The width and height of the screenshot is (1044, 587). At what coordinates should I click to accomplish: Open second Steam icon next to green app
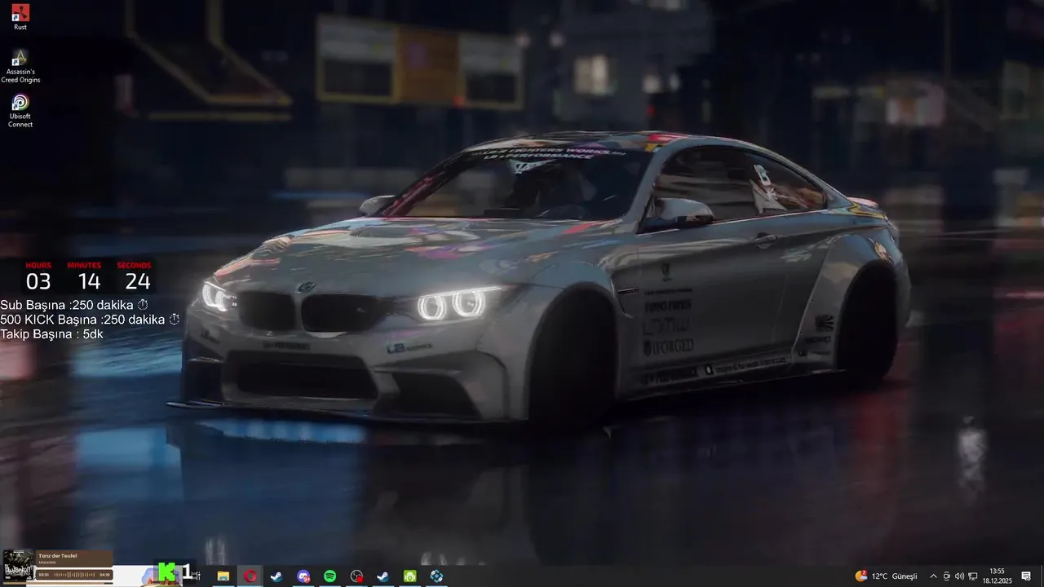[383, 576]
